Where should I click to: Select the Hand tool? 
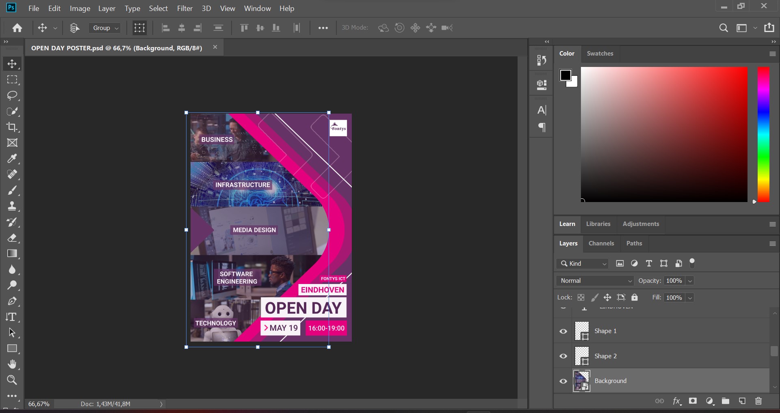[x=12, y=364]
